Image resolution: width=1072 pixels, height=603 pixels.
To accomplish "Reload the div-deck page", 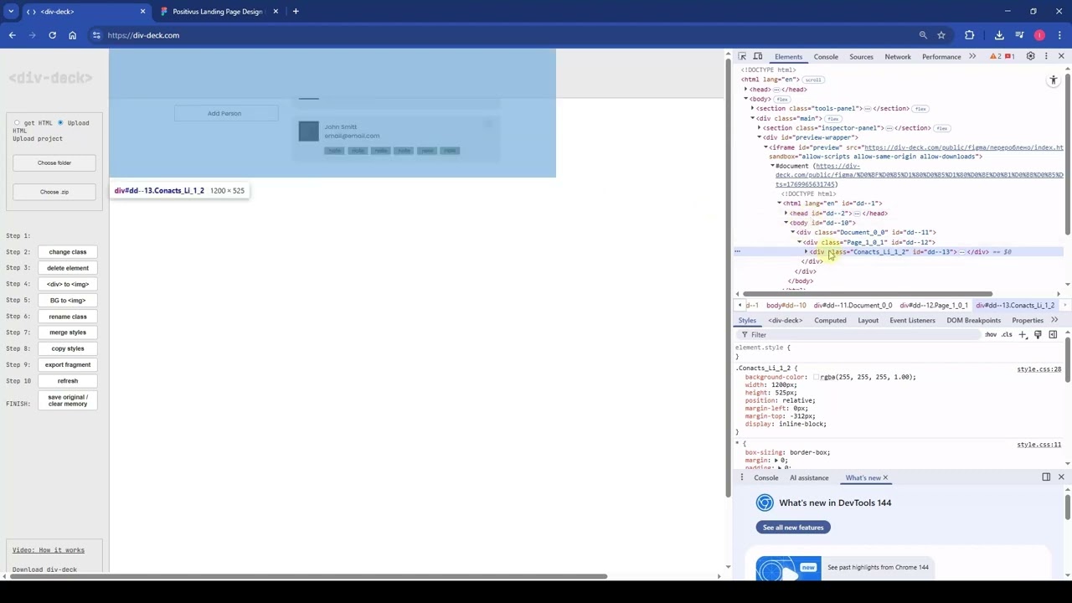I will tap(52, 35).
